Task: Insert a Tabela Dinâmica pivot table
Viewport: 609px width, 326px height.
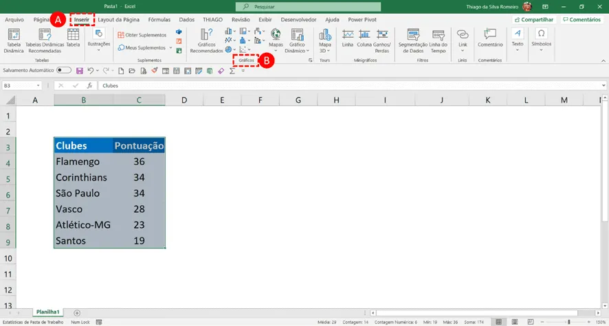Action: pos(14,40)
